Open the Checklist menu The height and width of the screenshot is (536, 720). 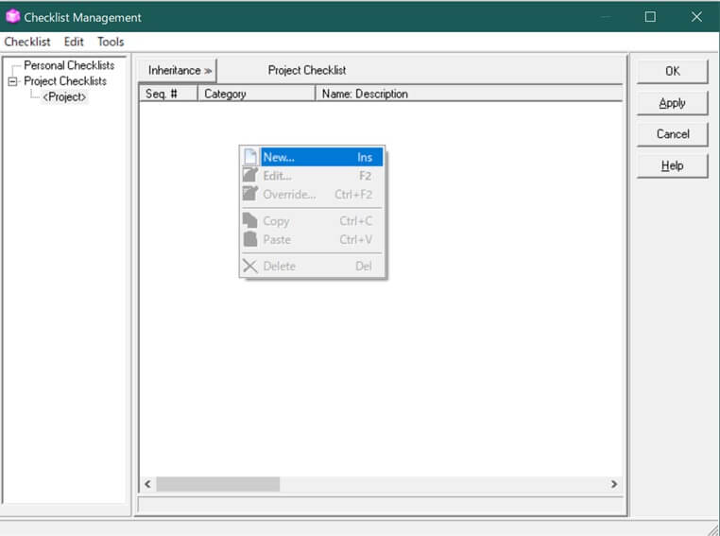click(27, 42)
